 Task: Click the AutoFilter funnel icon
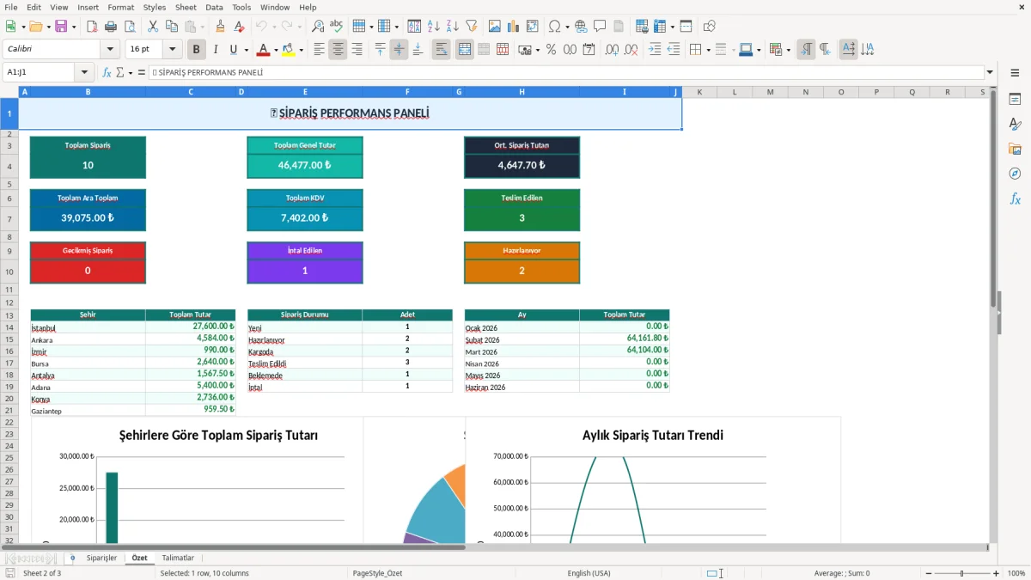472,27
